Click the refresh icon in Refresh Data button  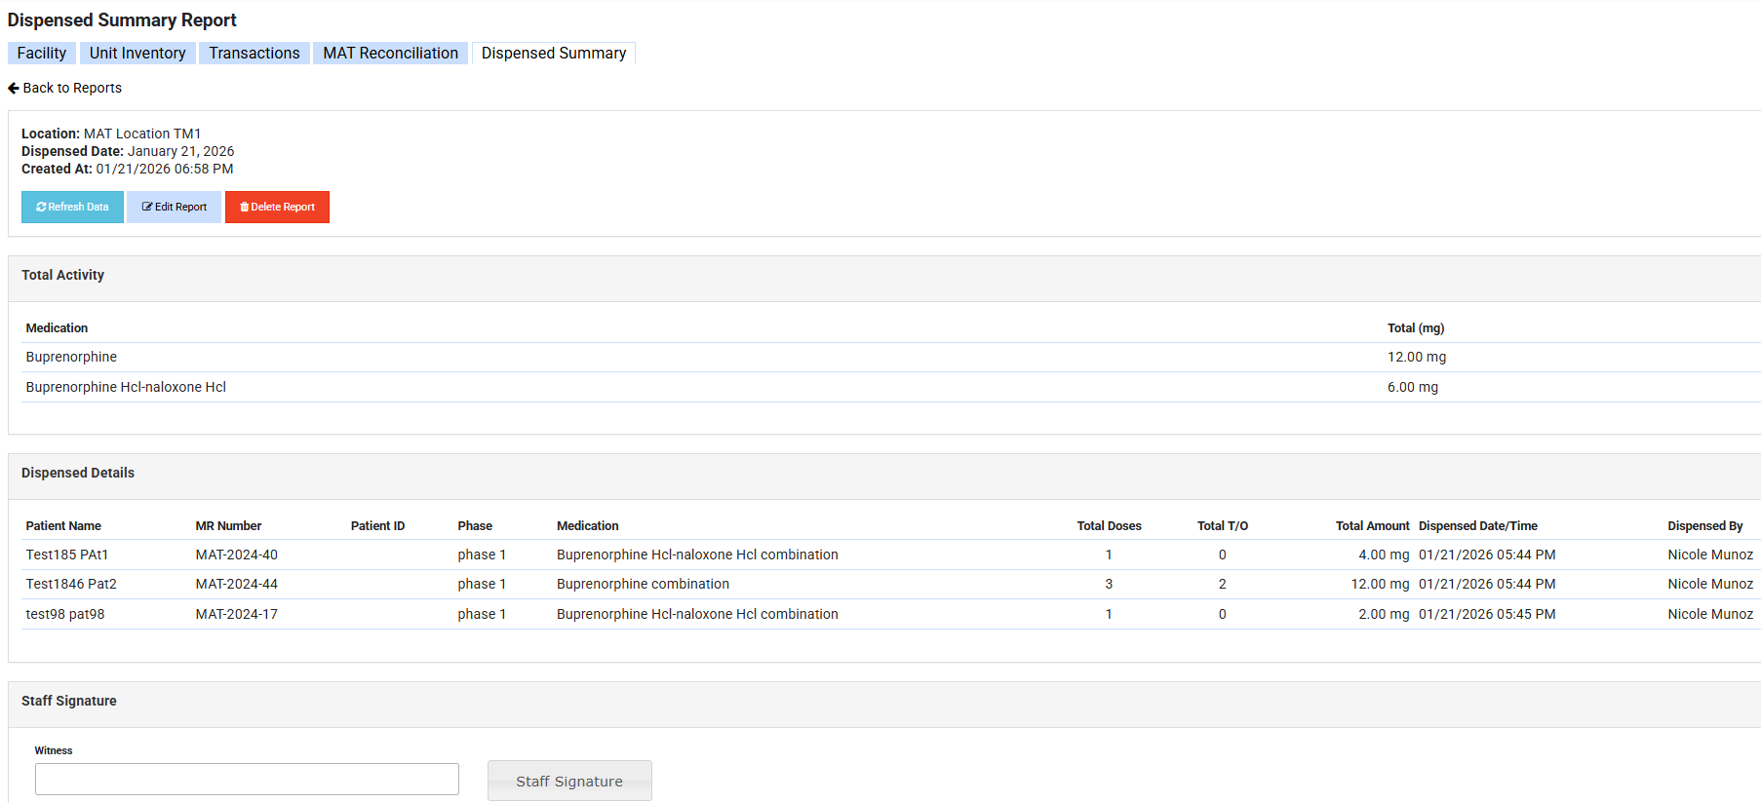click(41, 207)
